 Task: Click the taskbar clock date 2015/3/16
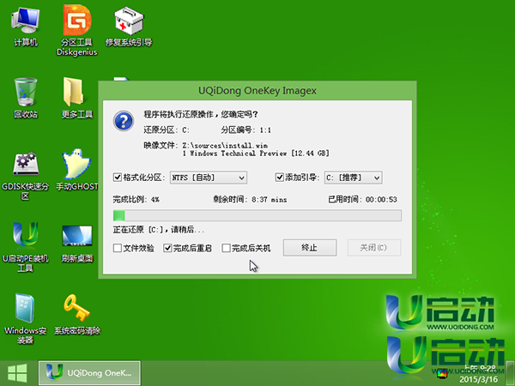point(478,379)
